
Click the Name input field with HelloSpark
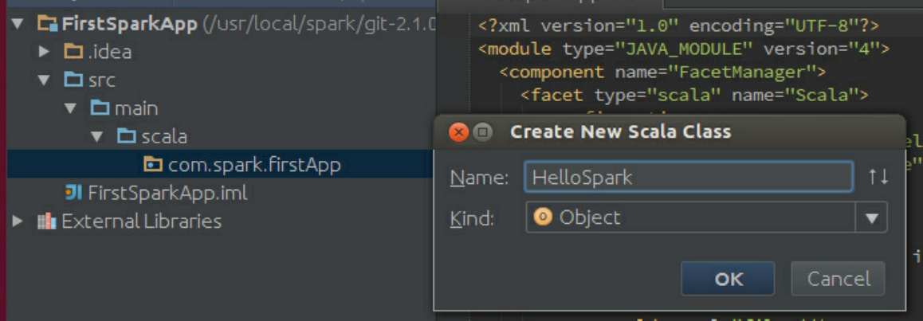click(x=688, y=177)
